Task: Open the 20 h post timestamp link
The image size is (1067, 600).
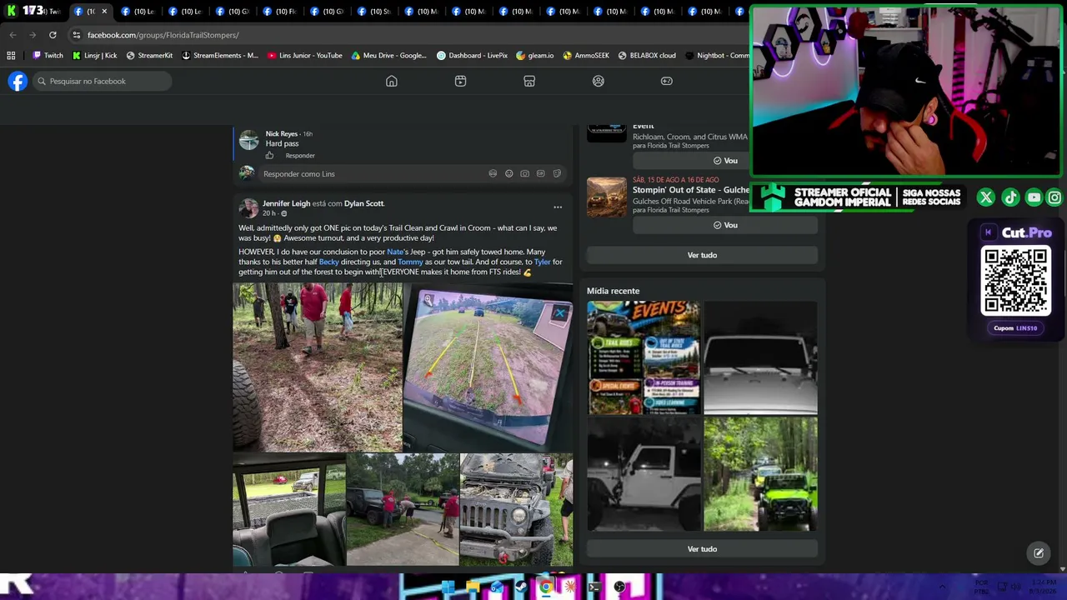Action: tap(269, 213)
